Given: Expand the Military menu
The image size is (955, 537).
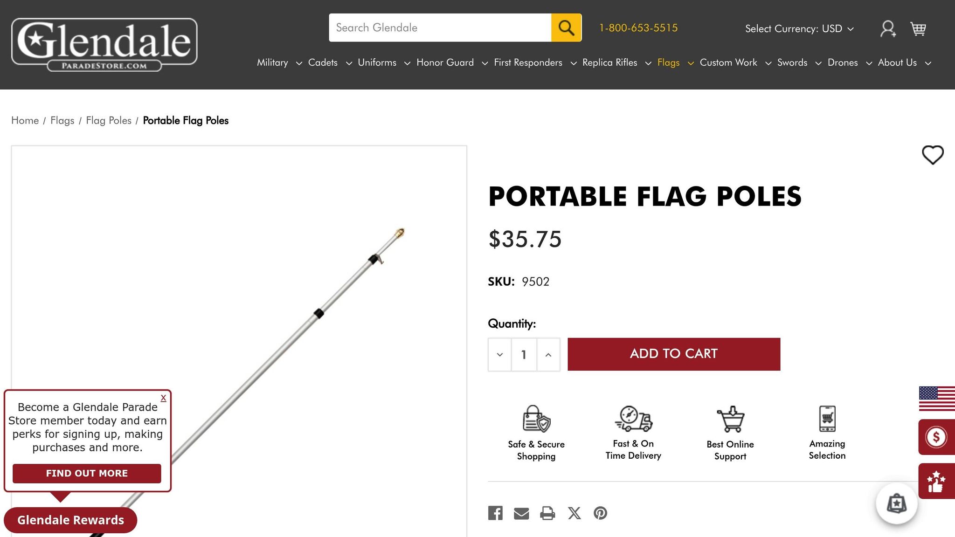Looking at the screenshot, I should click(x=279, y=63).
